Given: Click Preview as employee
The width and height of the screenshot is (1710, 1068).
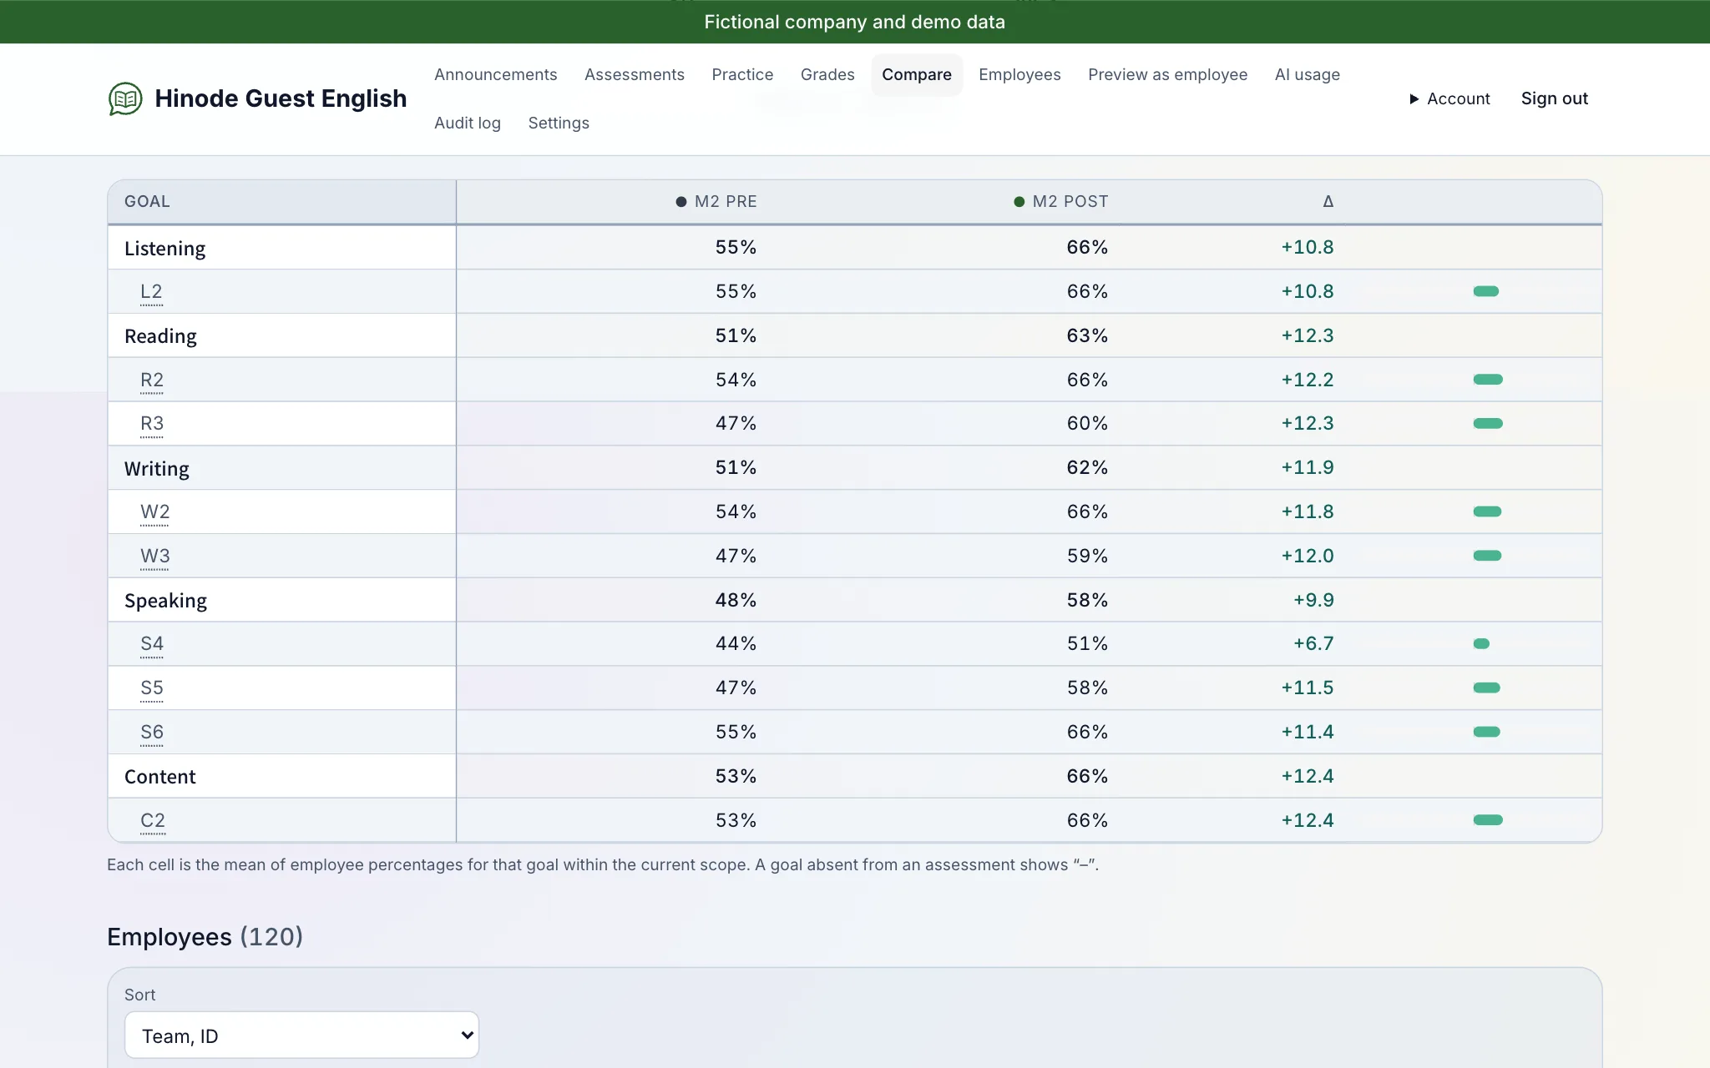Looking at the screenshot, I should (1167, 74).
